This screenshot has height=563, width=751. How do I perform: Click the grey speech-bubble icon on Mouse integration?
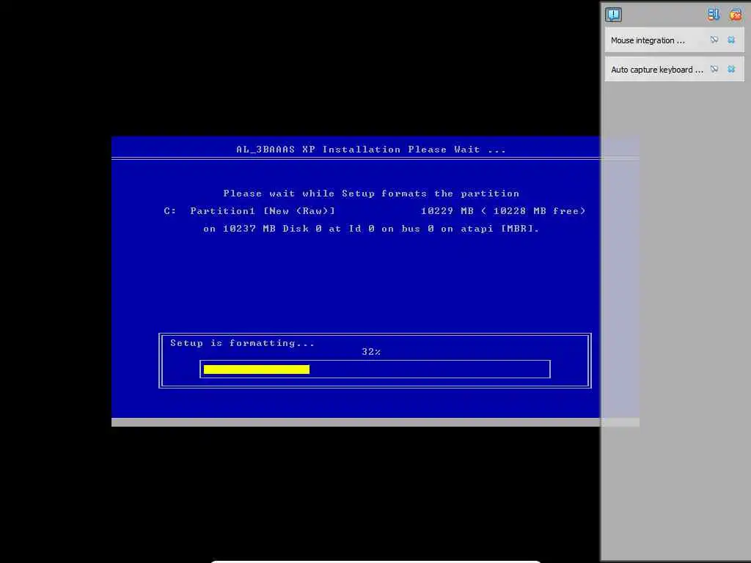(x=714, y=40)
